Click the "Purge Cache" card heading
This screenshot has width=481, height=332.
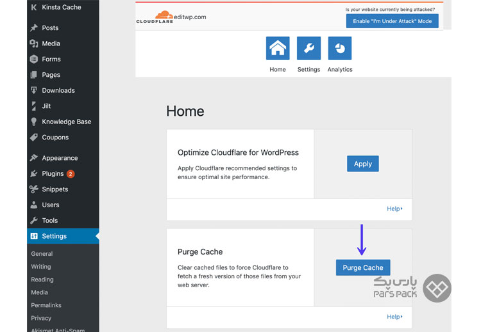[200, 252]
